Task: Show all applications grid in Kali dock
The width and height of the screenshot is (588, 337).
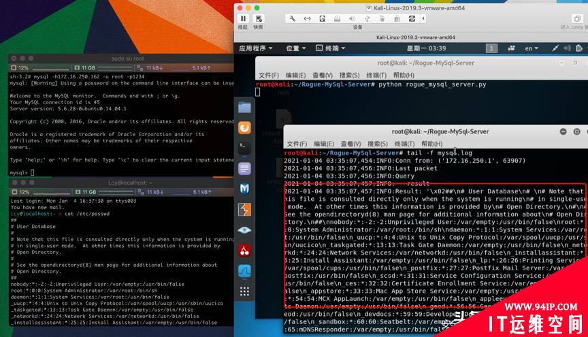Action: (x=244, y=291)
